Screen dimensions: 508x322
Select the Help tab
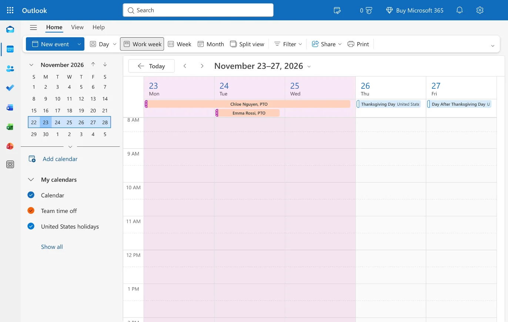[x=98, y=27]
